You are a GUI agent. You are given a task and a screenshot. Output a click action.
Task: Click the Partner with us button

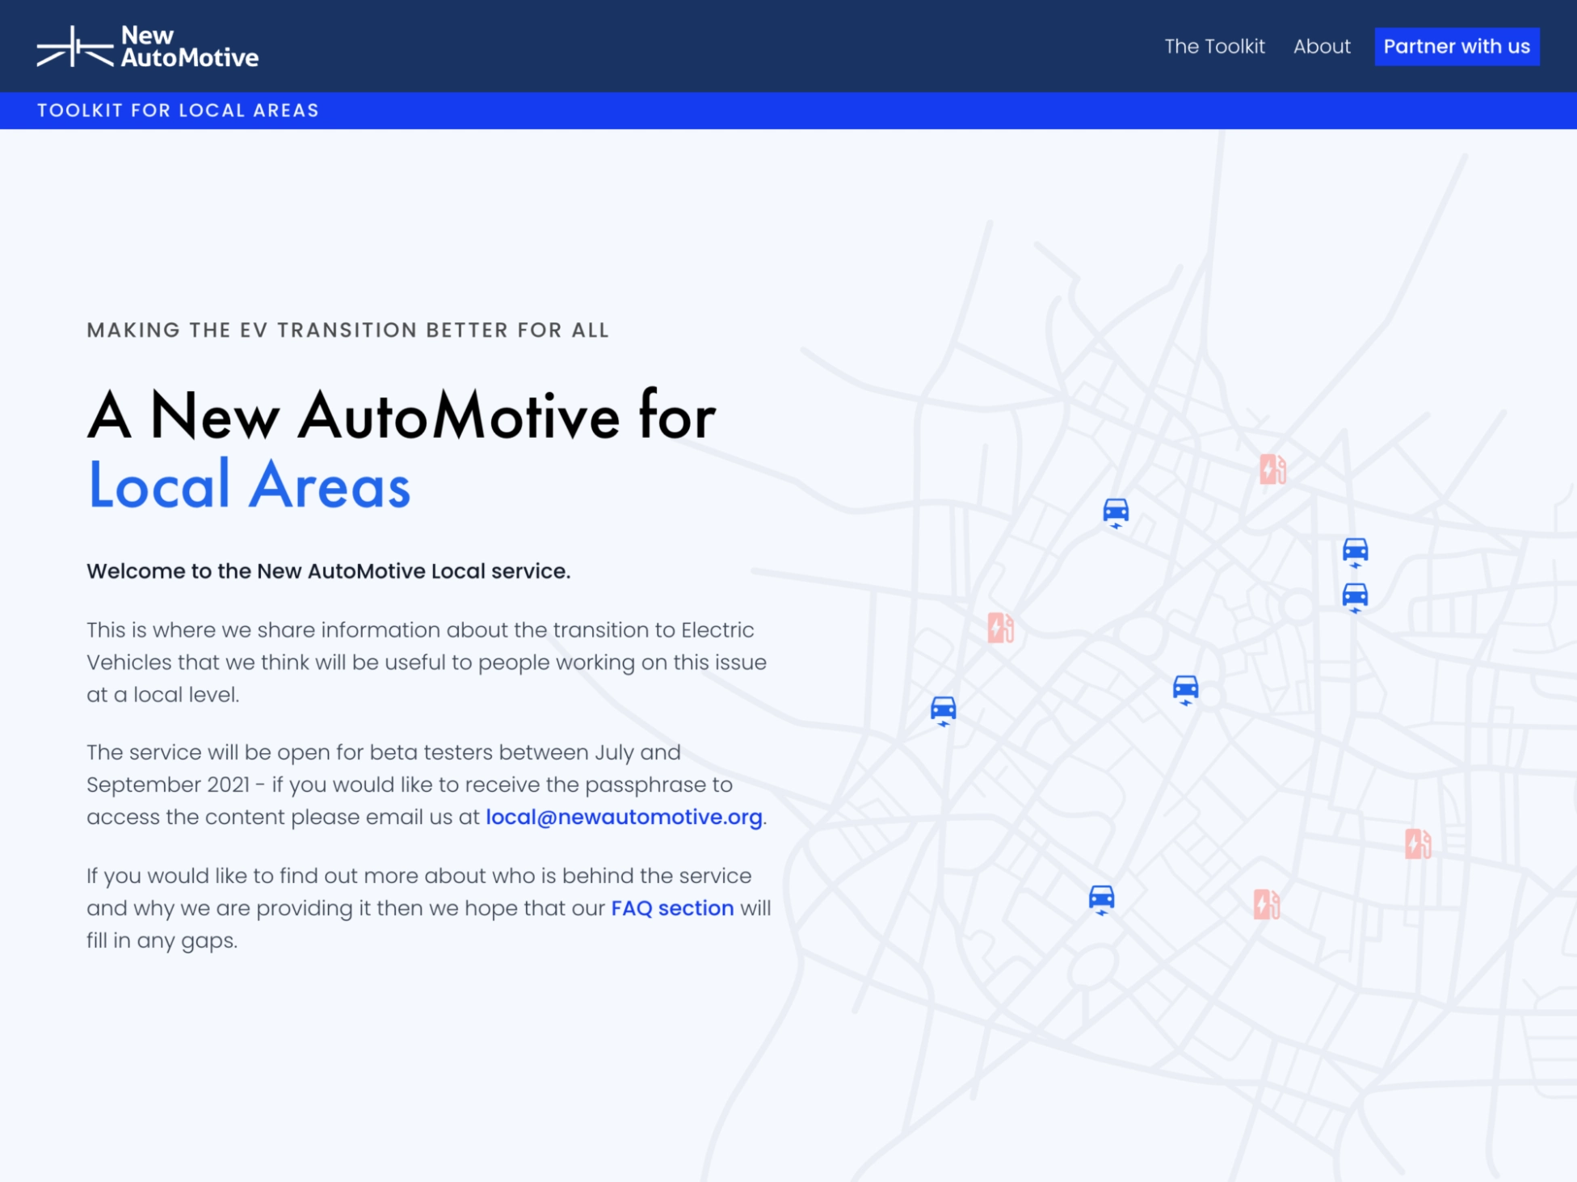coord(1457,47)
